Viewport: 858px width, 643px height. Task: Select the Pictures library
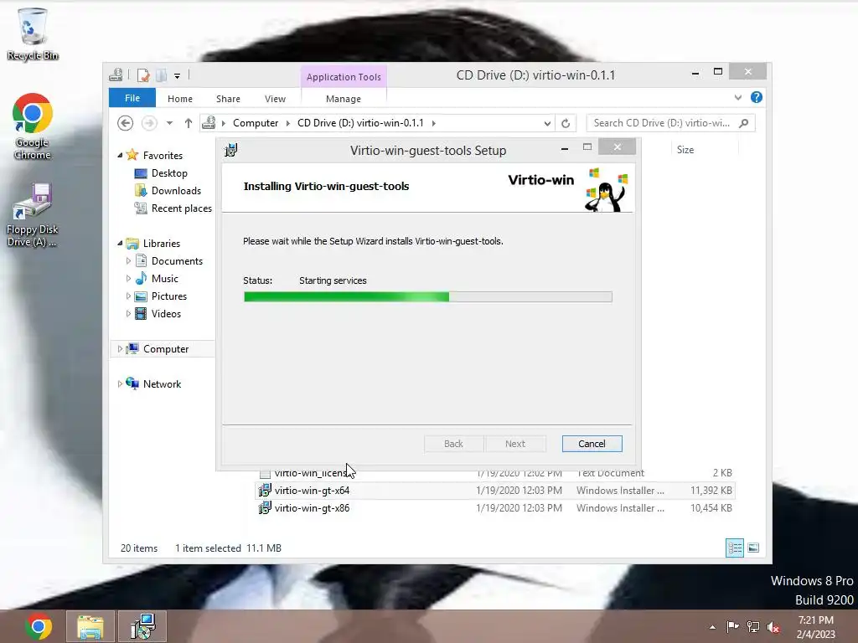(169, 296)
